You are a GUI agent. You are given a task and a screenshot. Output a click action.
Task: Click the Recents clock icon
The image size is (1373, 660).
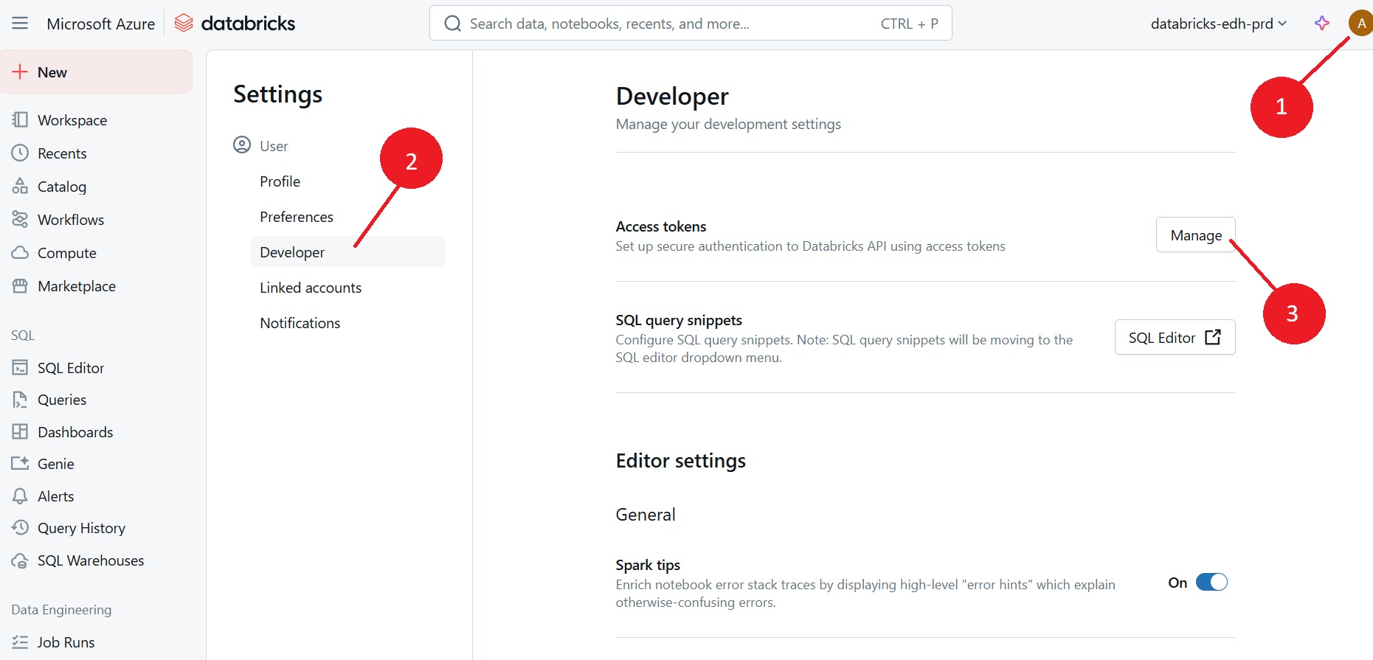point(20,153)
